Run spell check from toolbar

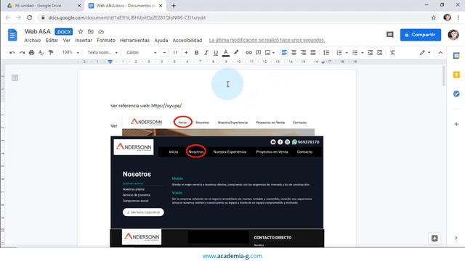click(41, 53)
